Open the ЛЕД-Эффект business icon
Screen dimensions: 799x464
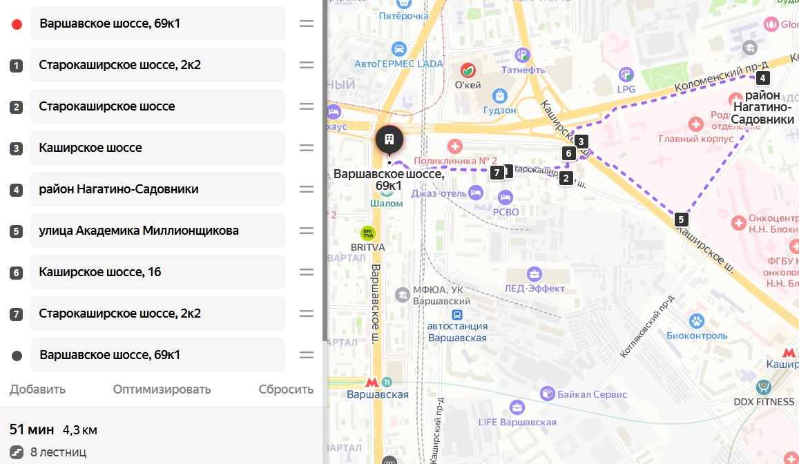click(534, 274)
